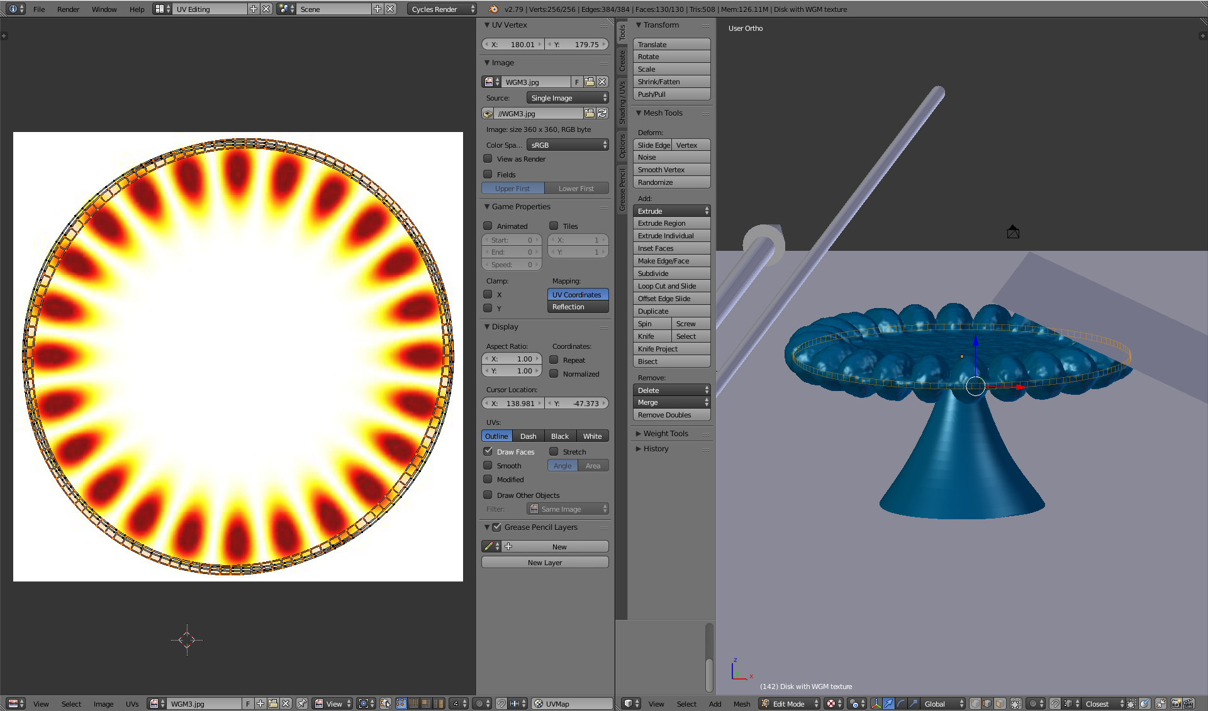
Task: Click the manipulator translate arrow icon
Action: click(888, 703)
